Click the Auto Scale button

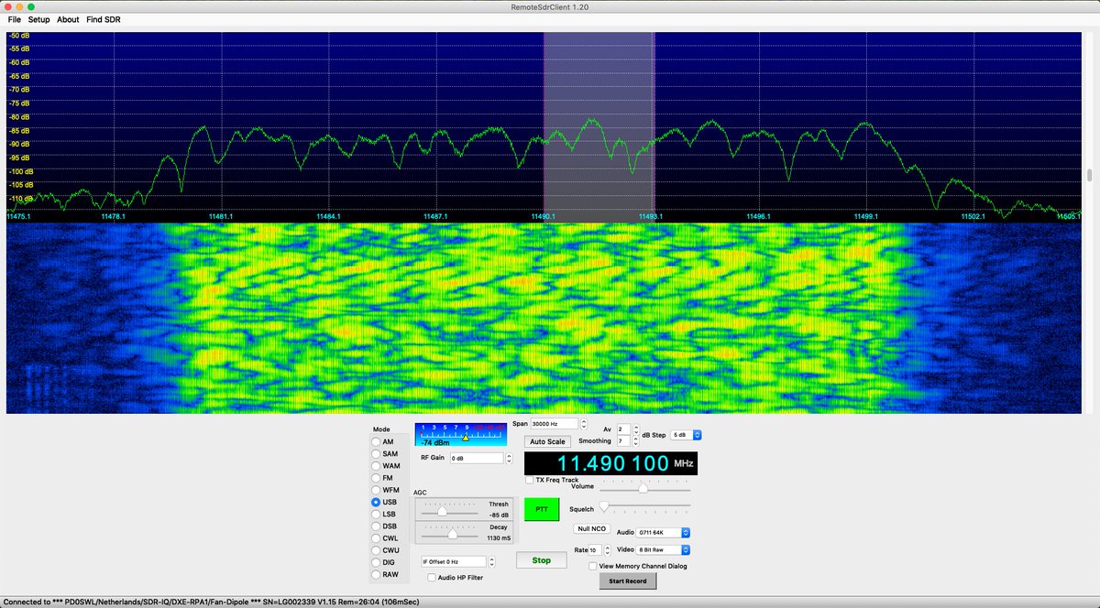547,441
